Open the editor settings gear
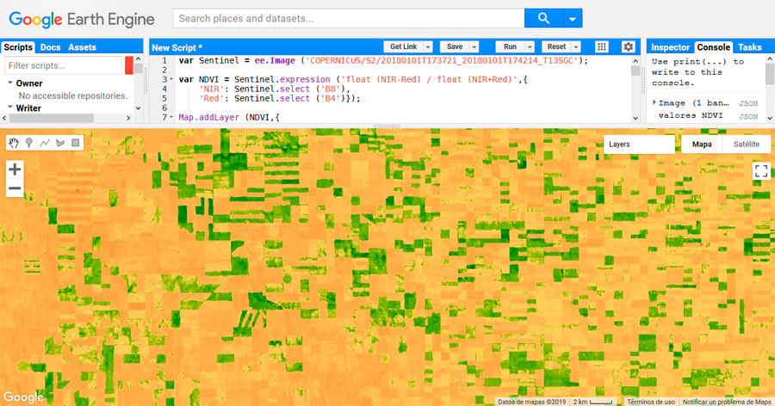This screenshot has height=406, width=775. (629, 47)
